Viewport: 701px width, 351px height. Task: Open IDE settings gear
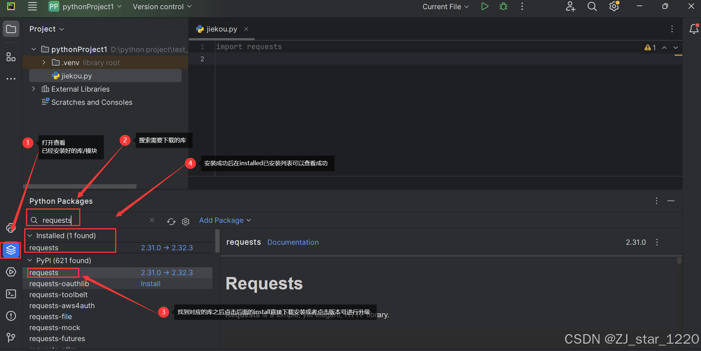pyautogui.click(x=614, y=7)
